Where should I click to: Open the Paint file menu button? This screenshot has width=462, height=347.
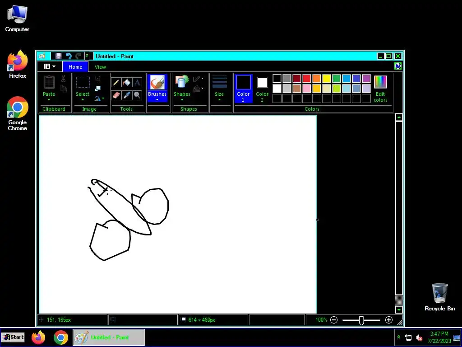[x=49, y=66]
